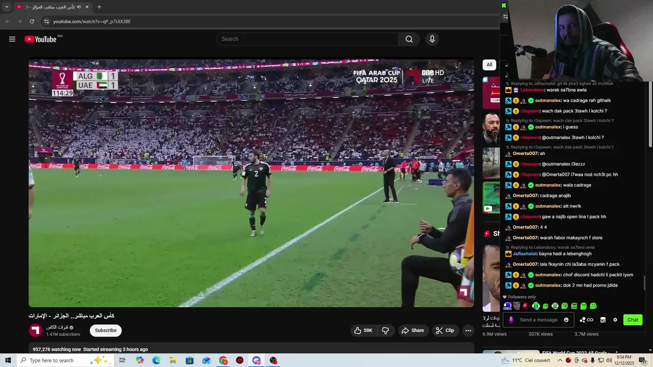Viewport: 653px width, 367px height.
Task: Open the notification center with 17 alerts
Action: coord(643,360)
